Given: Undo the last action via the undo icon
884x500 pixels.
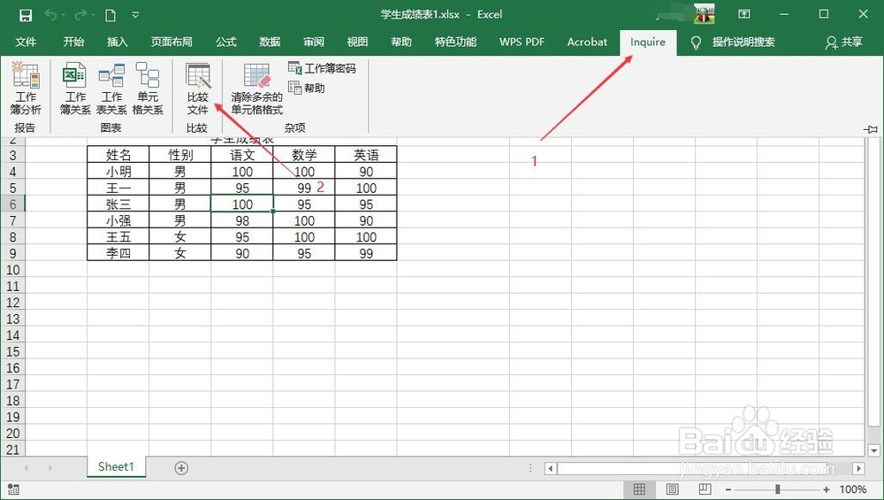Looking at the screenshot, I should 50,15.
